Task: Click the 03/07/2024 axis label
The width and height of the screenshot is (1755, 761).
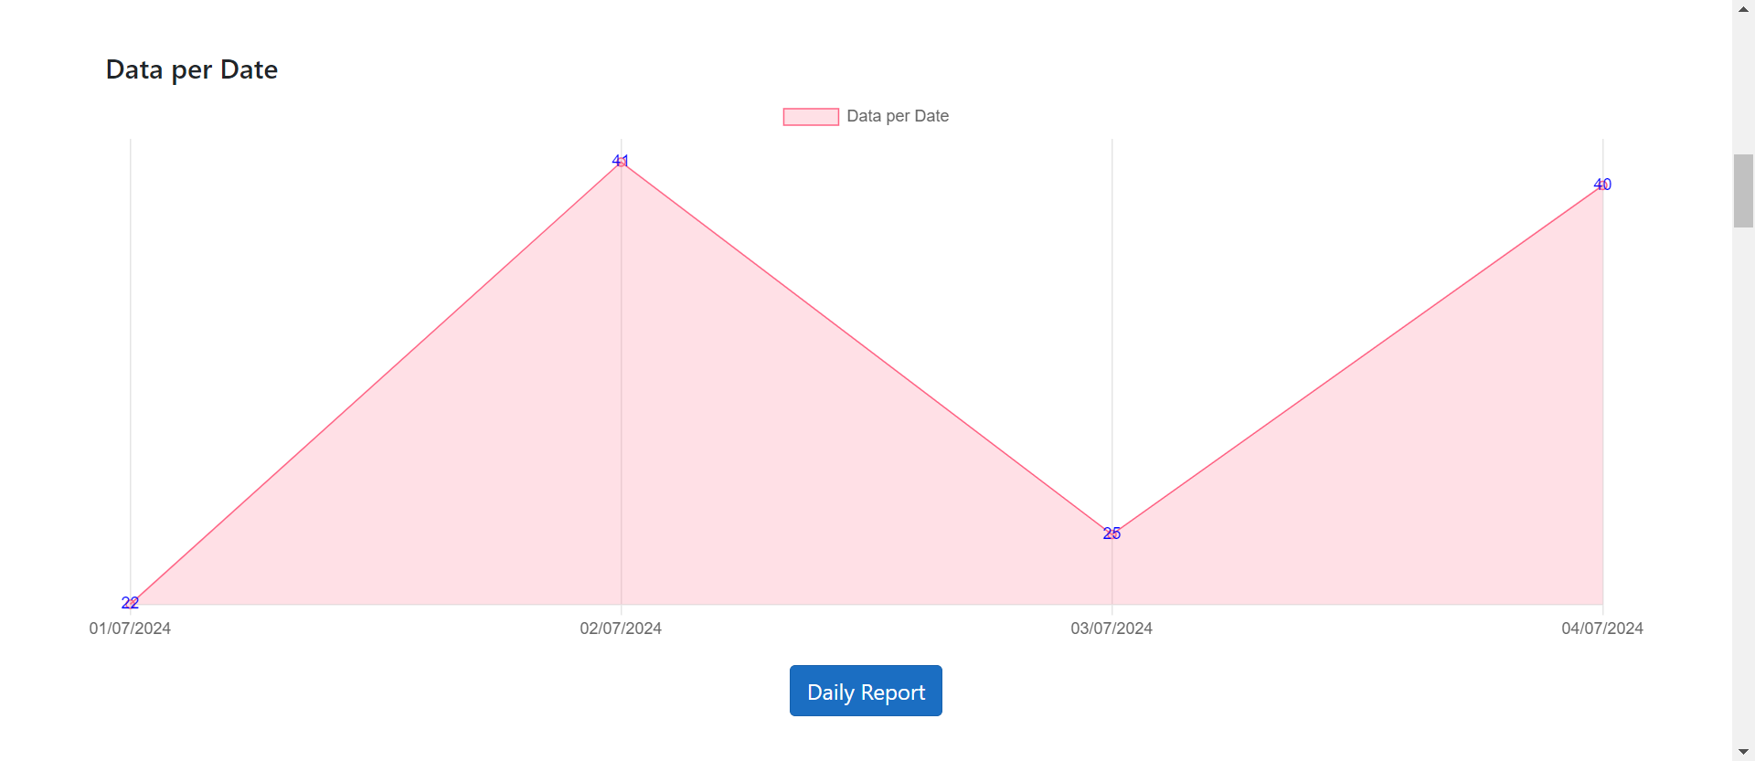Action: click(1111, 629)
